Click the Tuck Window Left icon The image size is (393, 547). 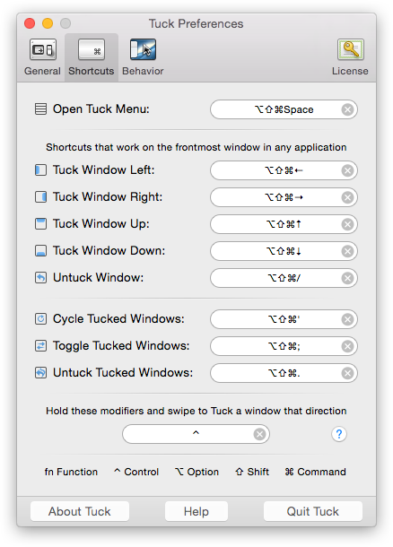(x=41, y=170)
